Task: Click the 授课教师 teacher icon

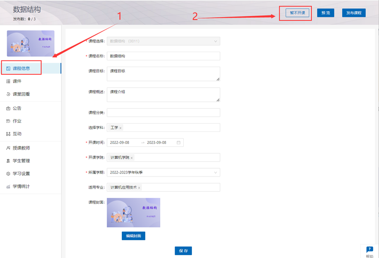Action: point(8,148)
